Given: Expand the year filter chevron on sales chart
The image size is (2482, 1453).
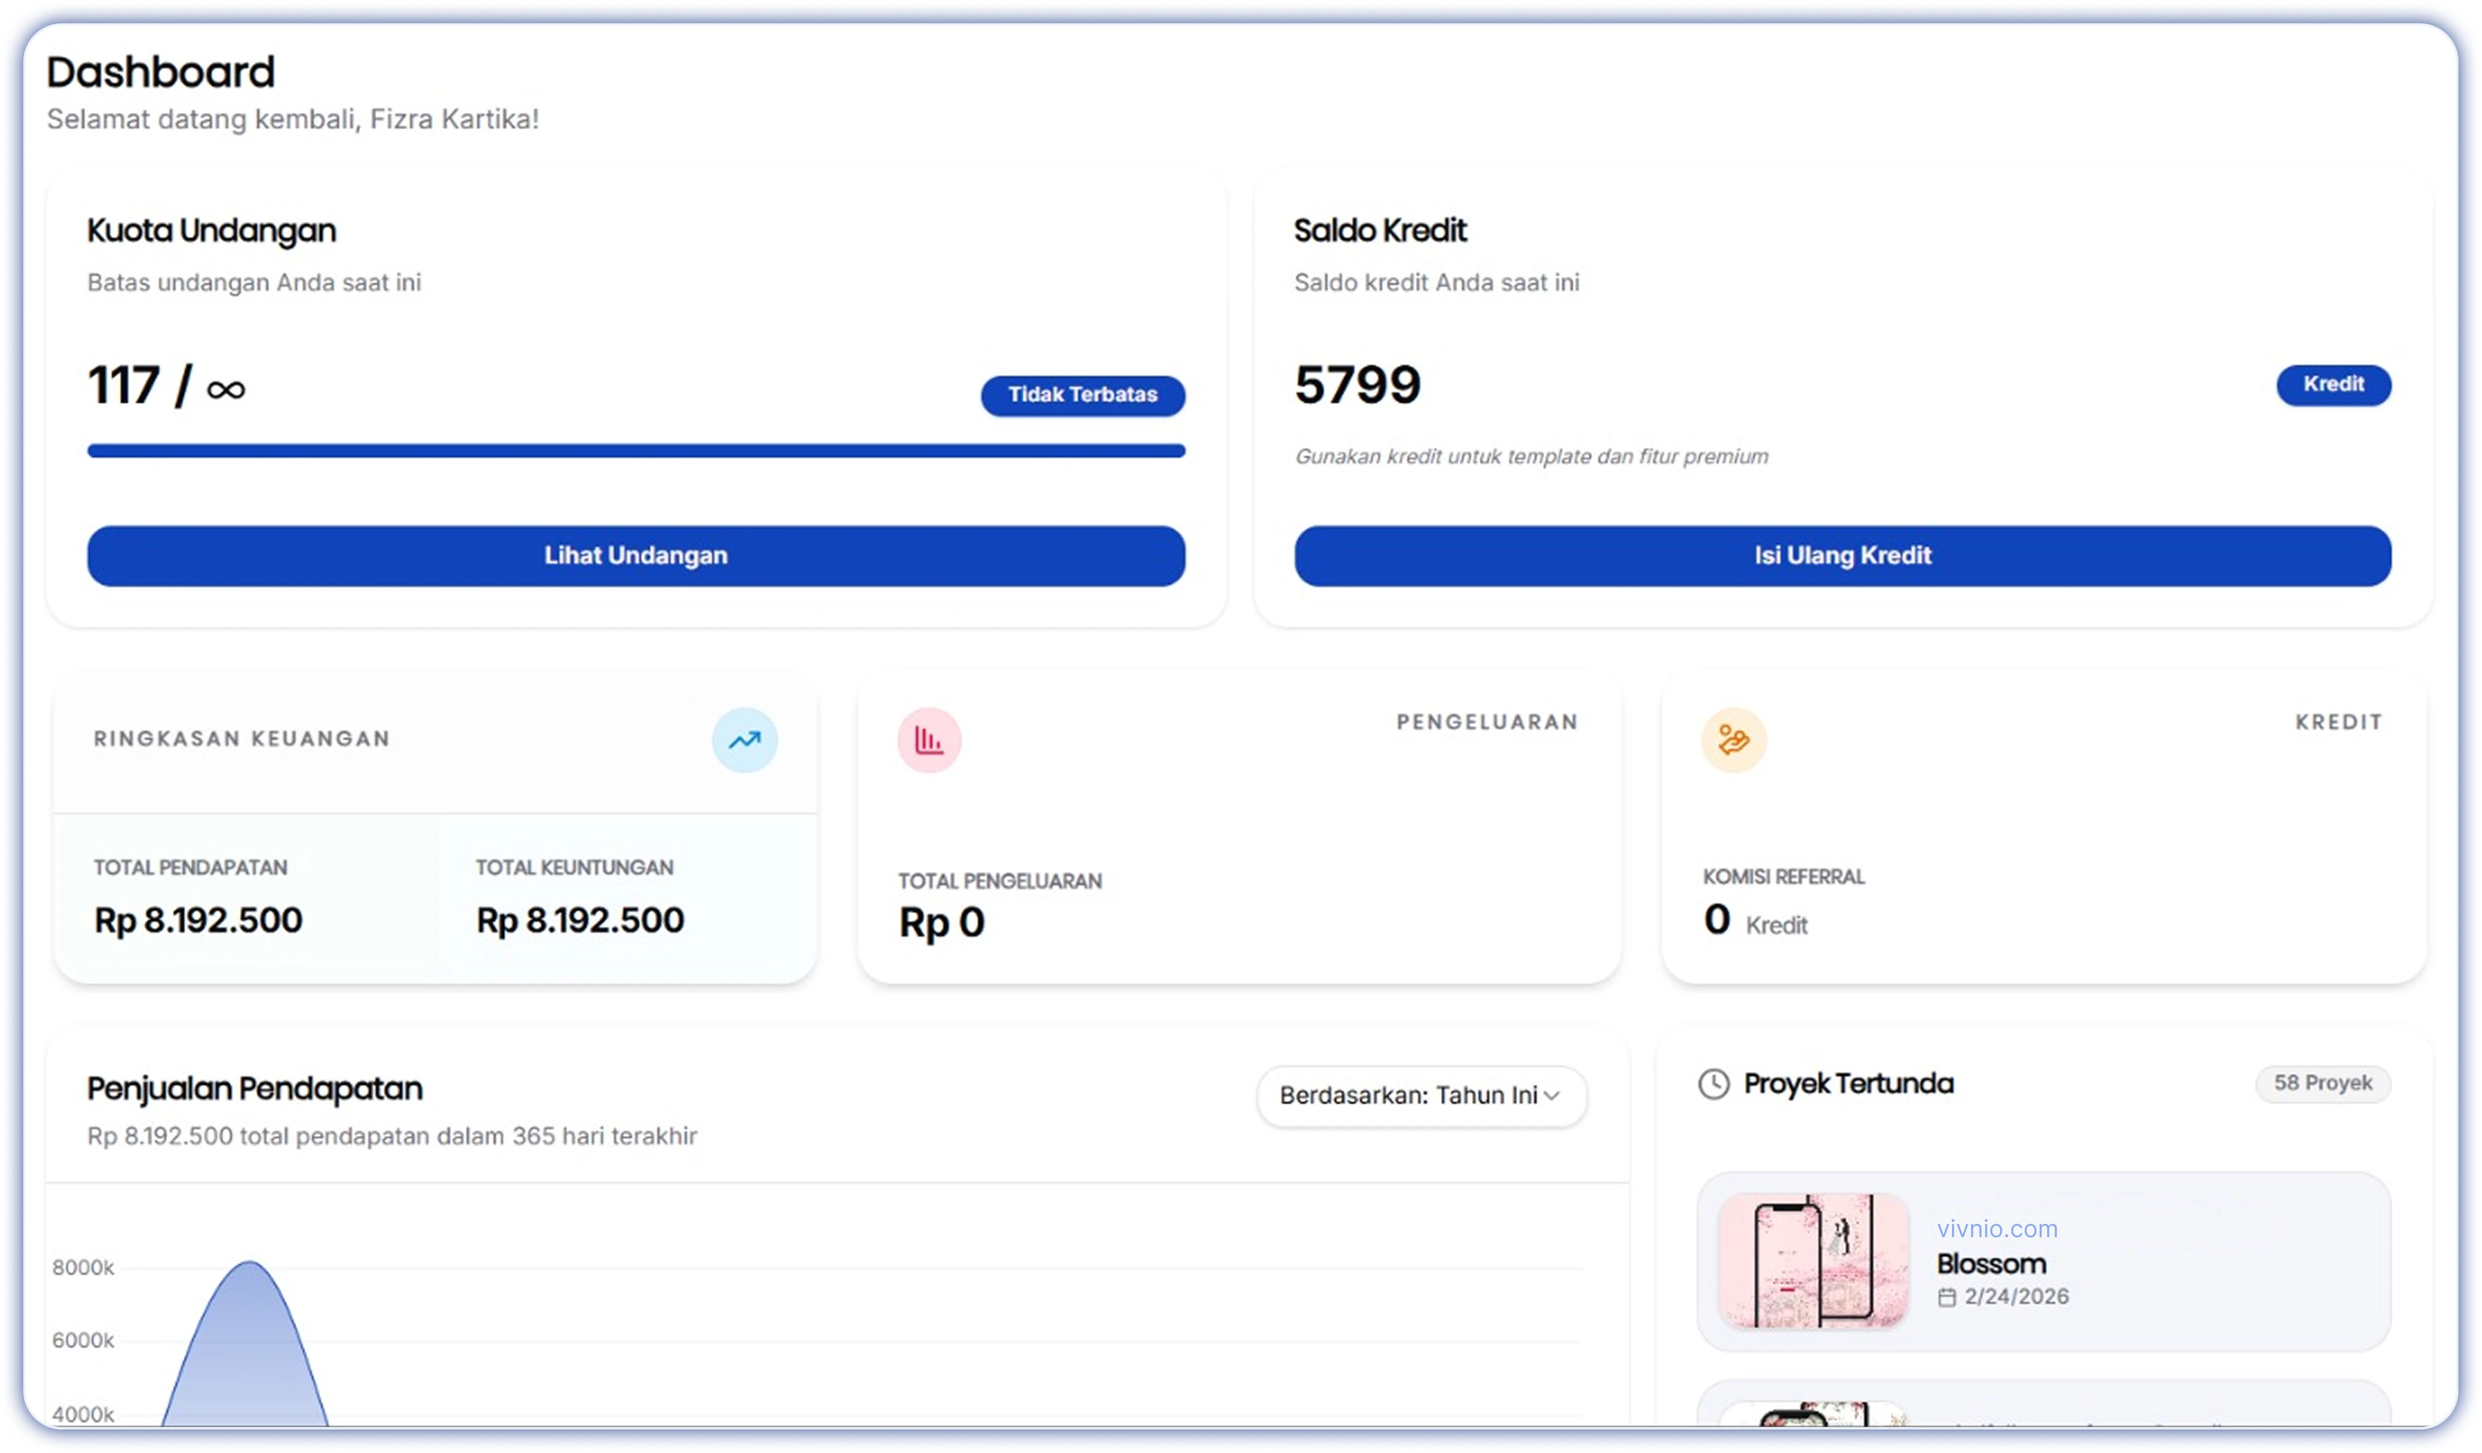Looking at the screenshot, I should pos(1554,1097).
